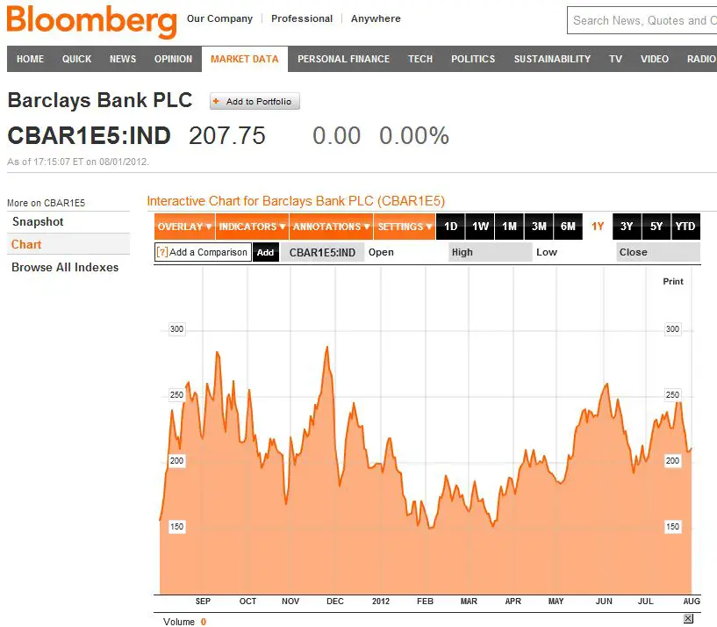This screenshot has height=627, width=717.
Task: Open the Indicators dropdown menu
Action: 252,227
